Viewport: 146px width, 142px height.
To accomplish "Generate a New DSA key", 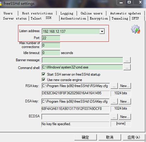I will [x=125, y=101].
